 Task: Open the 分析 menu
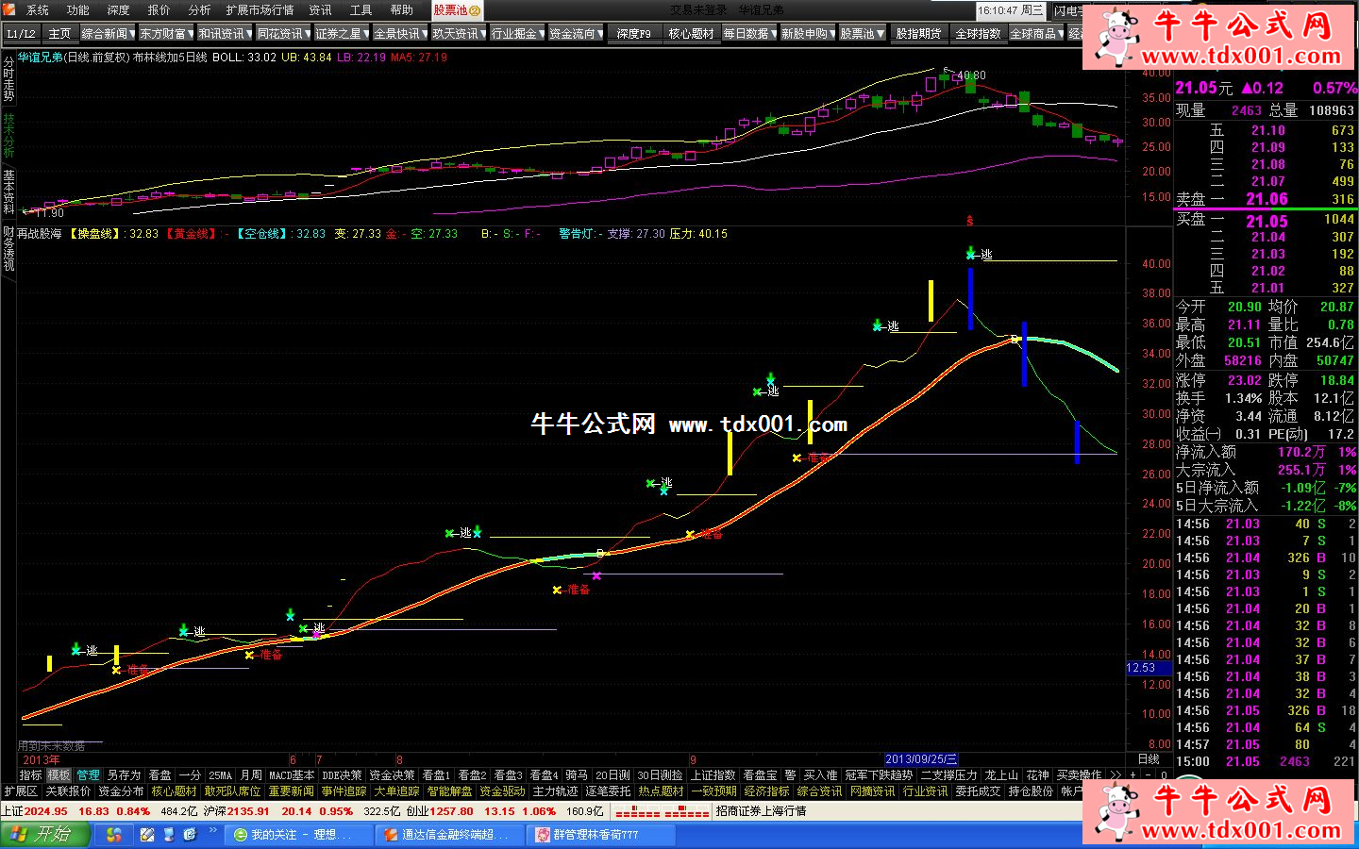point(199,10)
